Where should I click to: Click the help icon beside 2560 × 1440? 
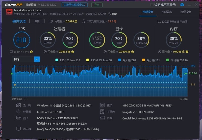click(31, 52)
